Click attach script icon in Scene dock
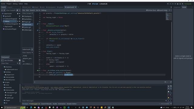 pyautogui.click(x=17, y=10)
